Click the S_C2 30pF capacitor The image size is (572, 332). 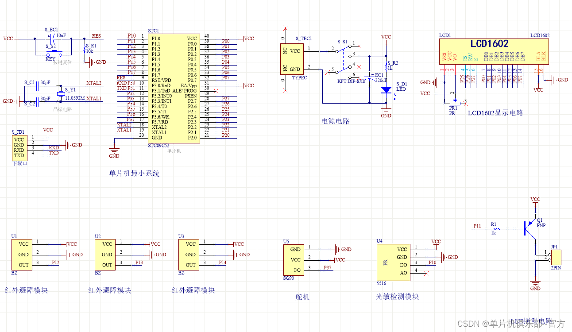pyautogui.click(x=37, y=101)
